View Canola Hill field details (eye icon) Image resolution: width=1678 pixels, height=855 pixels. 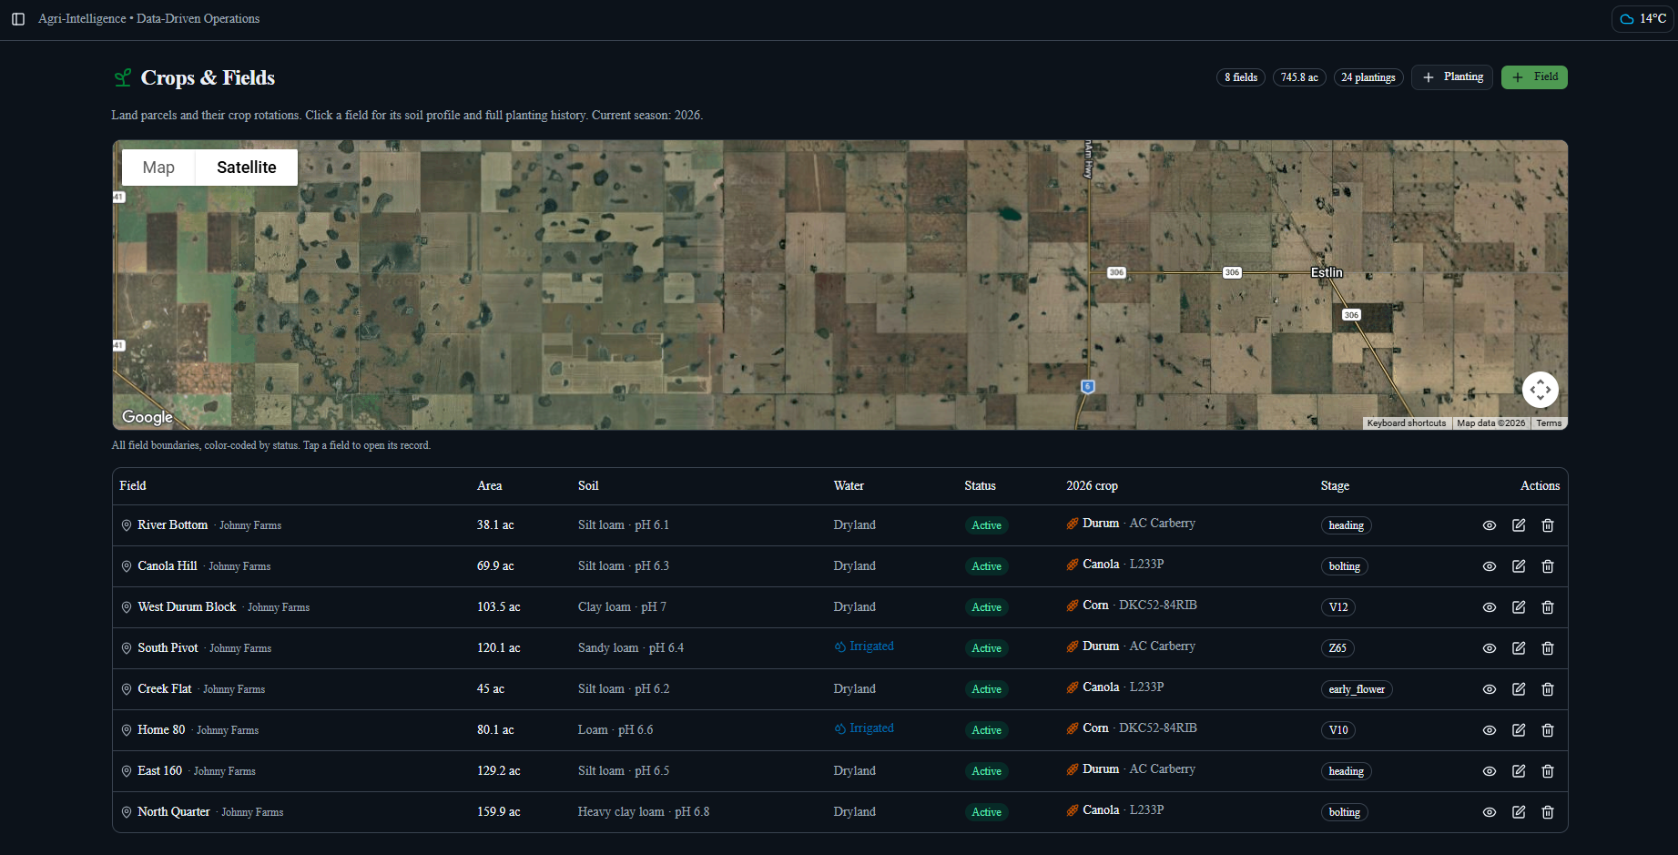click(1490, 566)
